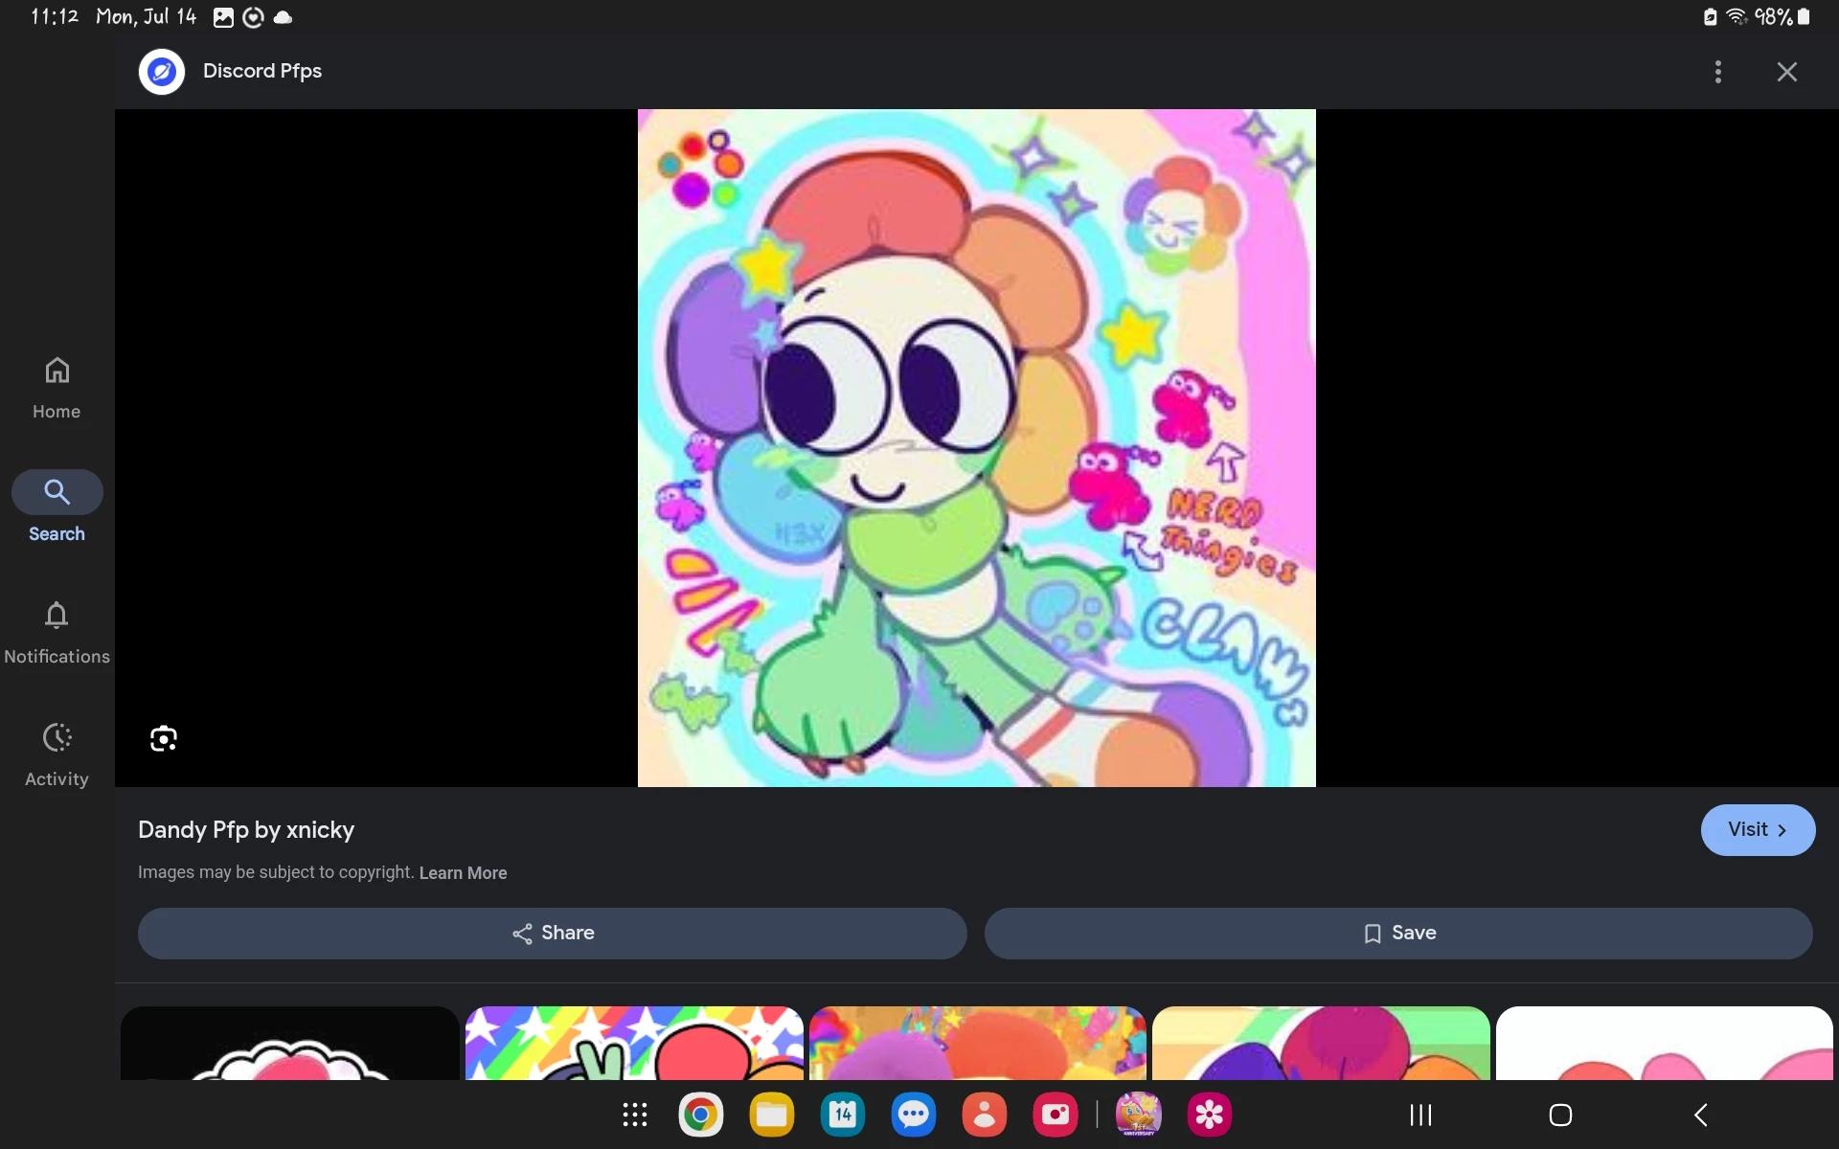The width and height of the screenshot is (1839, 1149).
Task: Launch Chrome from the taskbar
Action: [x=701, y=1115]
